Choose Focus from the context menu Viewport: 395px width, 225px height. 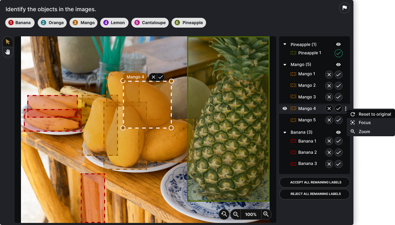pyautogui.click(x=371, y=123)
